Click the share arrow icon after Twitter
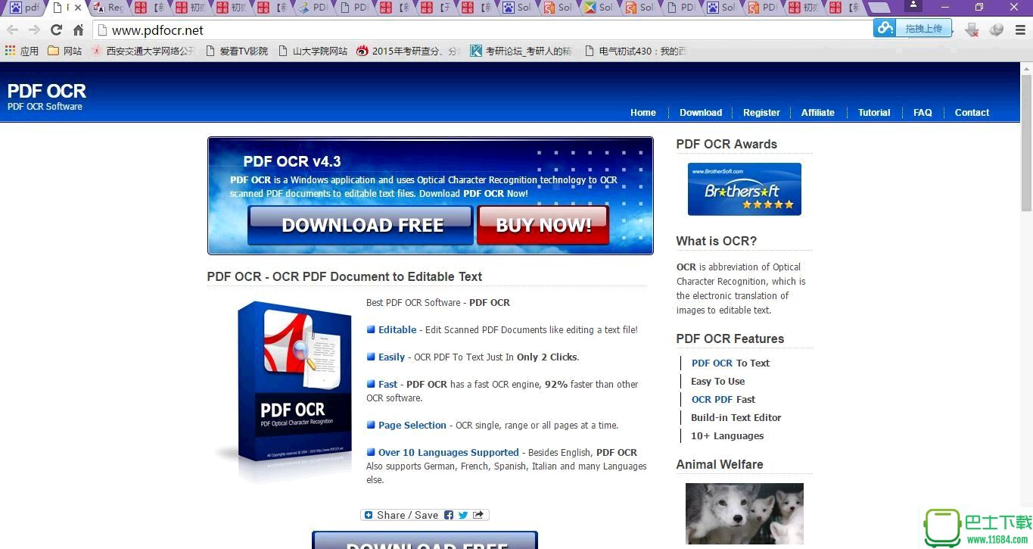This screenshot has width=1033, height=549. pos(478,515)
